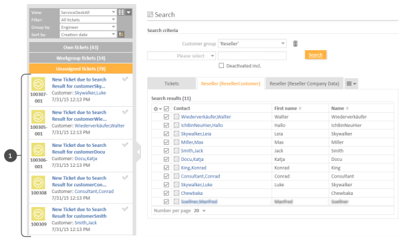401x241 pixels.
Task: Enable the Deactivated incl. checkbox
Action: (x=221, y=65)
